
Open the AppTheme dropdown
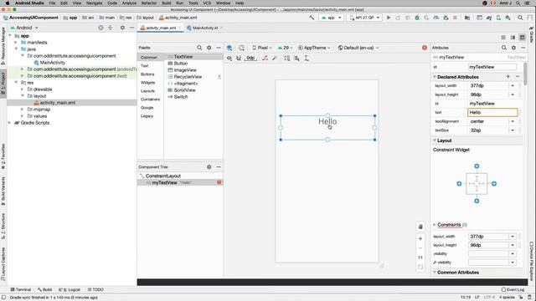(314, 48)
